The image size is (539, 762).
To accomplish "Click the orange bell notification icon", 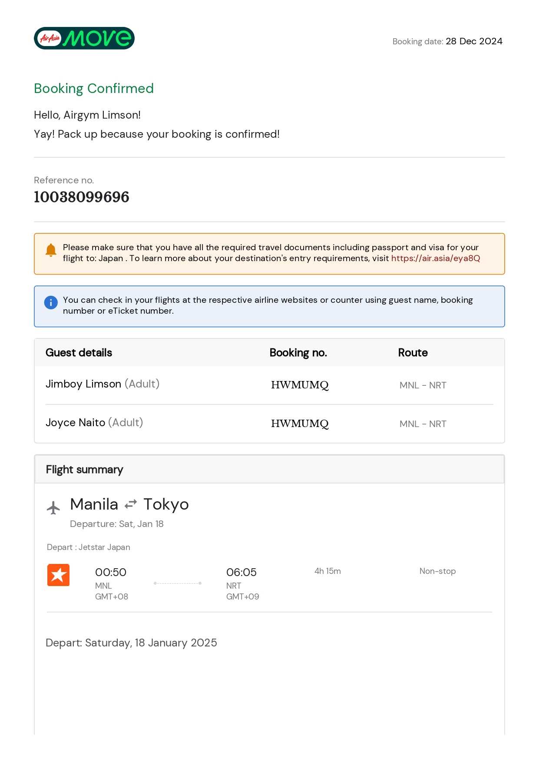I will tap(51, 250).
